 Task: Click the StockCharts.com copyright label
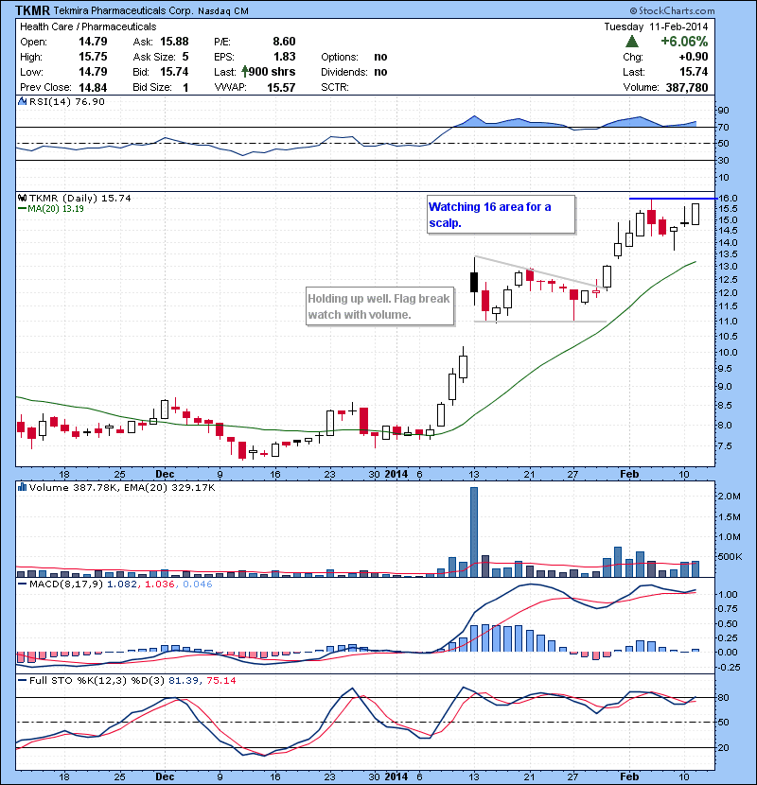pyautogui.click(x=673, y=10)
